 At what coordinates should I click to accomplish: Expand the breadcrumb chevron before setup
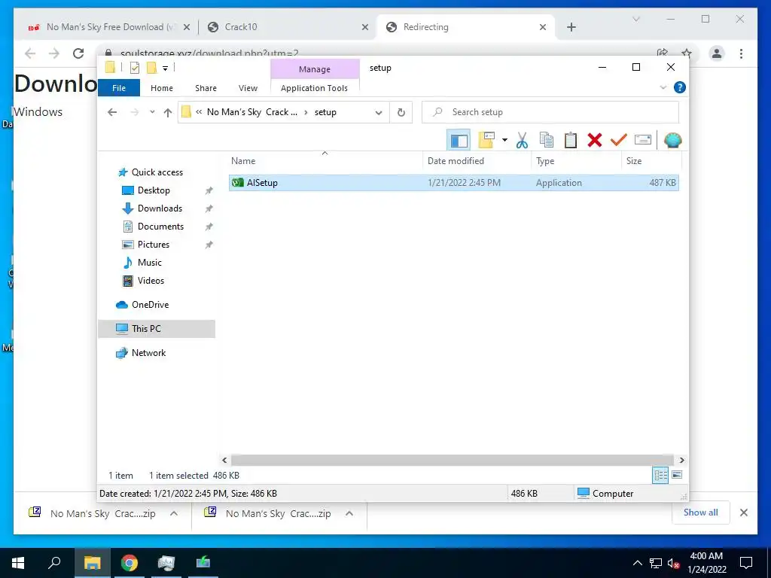coord(306,112)
